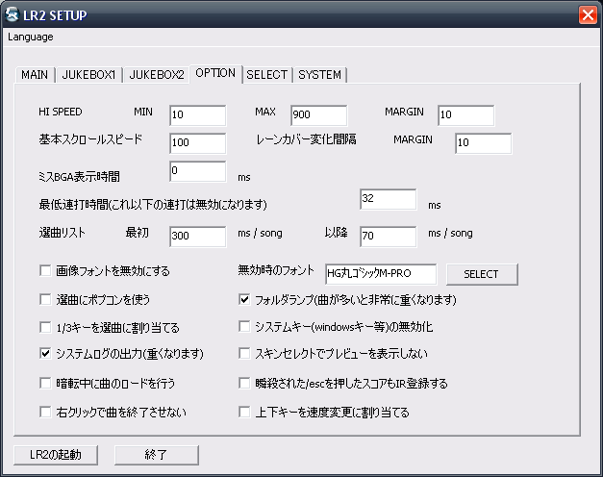Click the ミスBGA表示時間 input field
This screenshot has width=603, height=477.
click(197, 172)
